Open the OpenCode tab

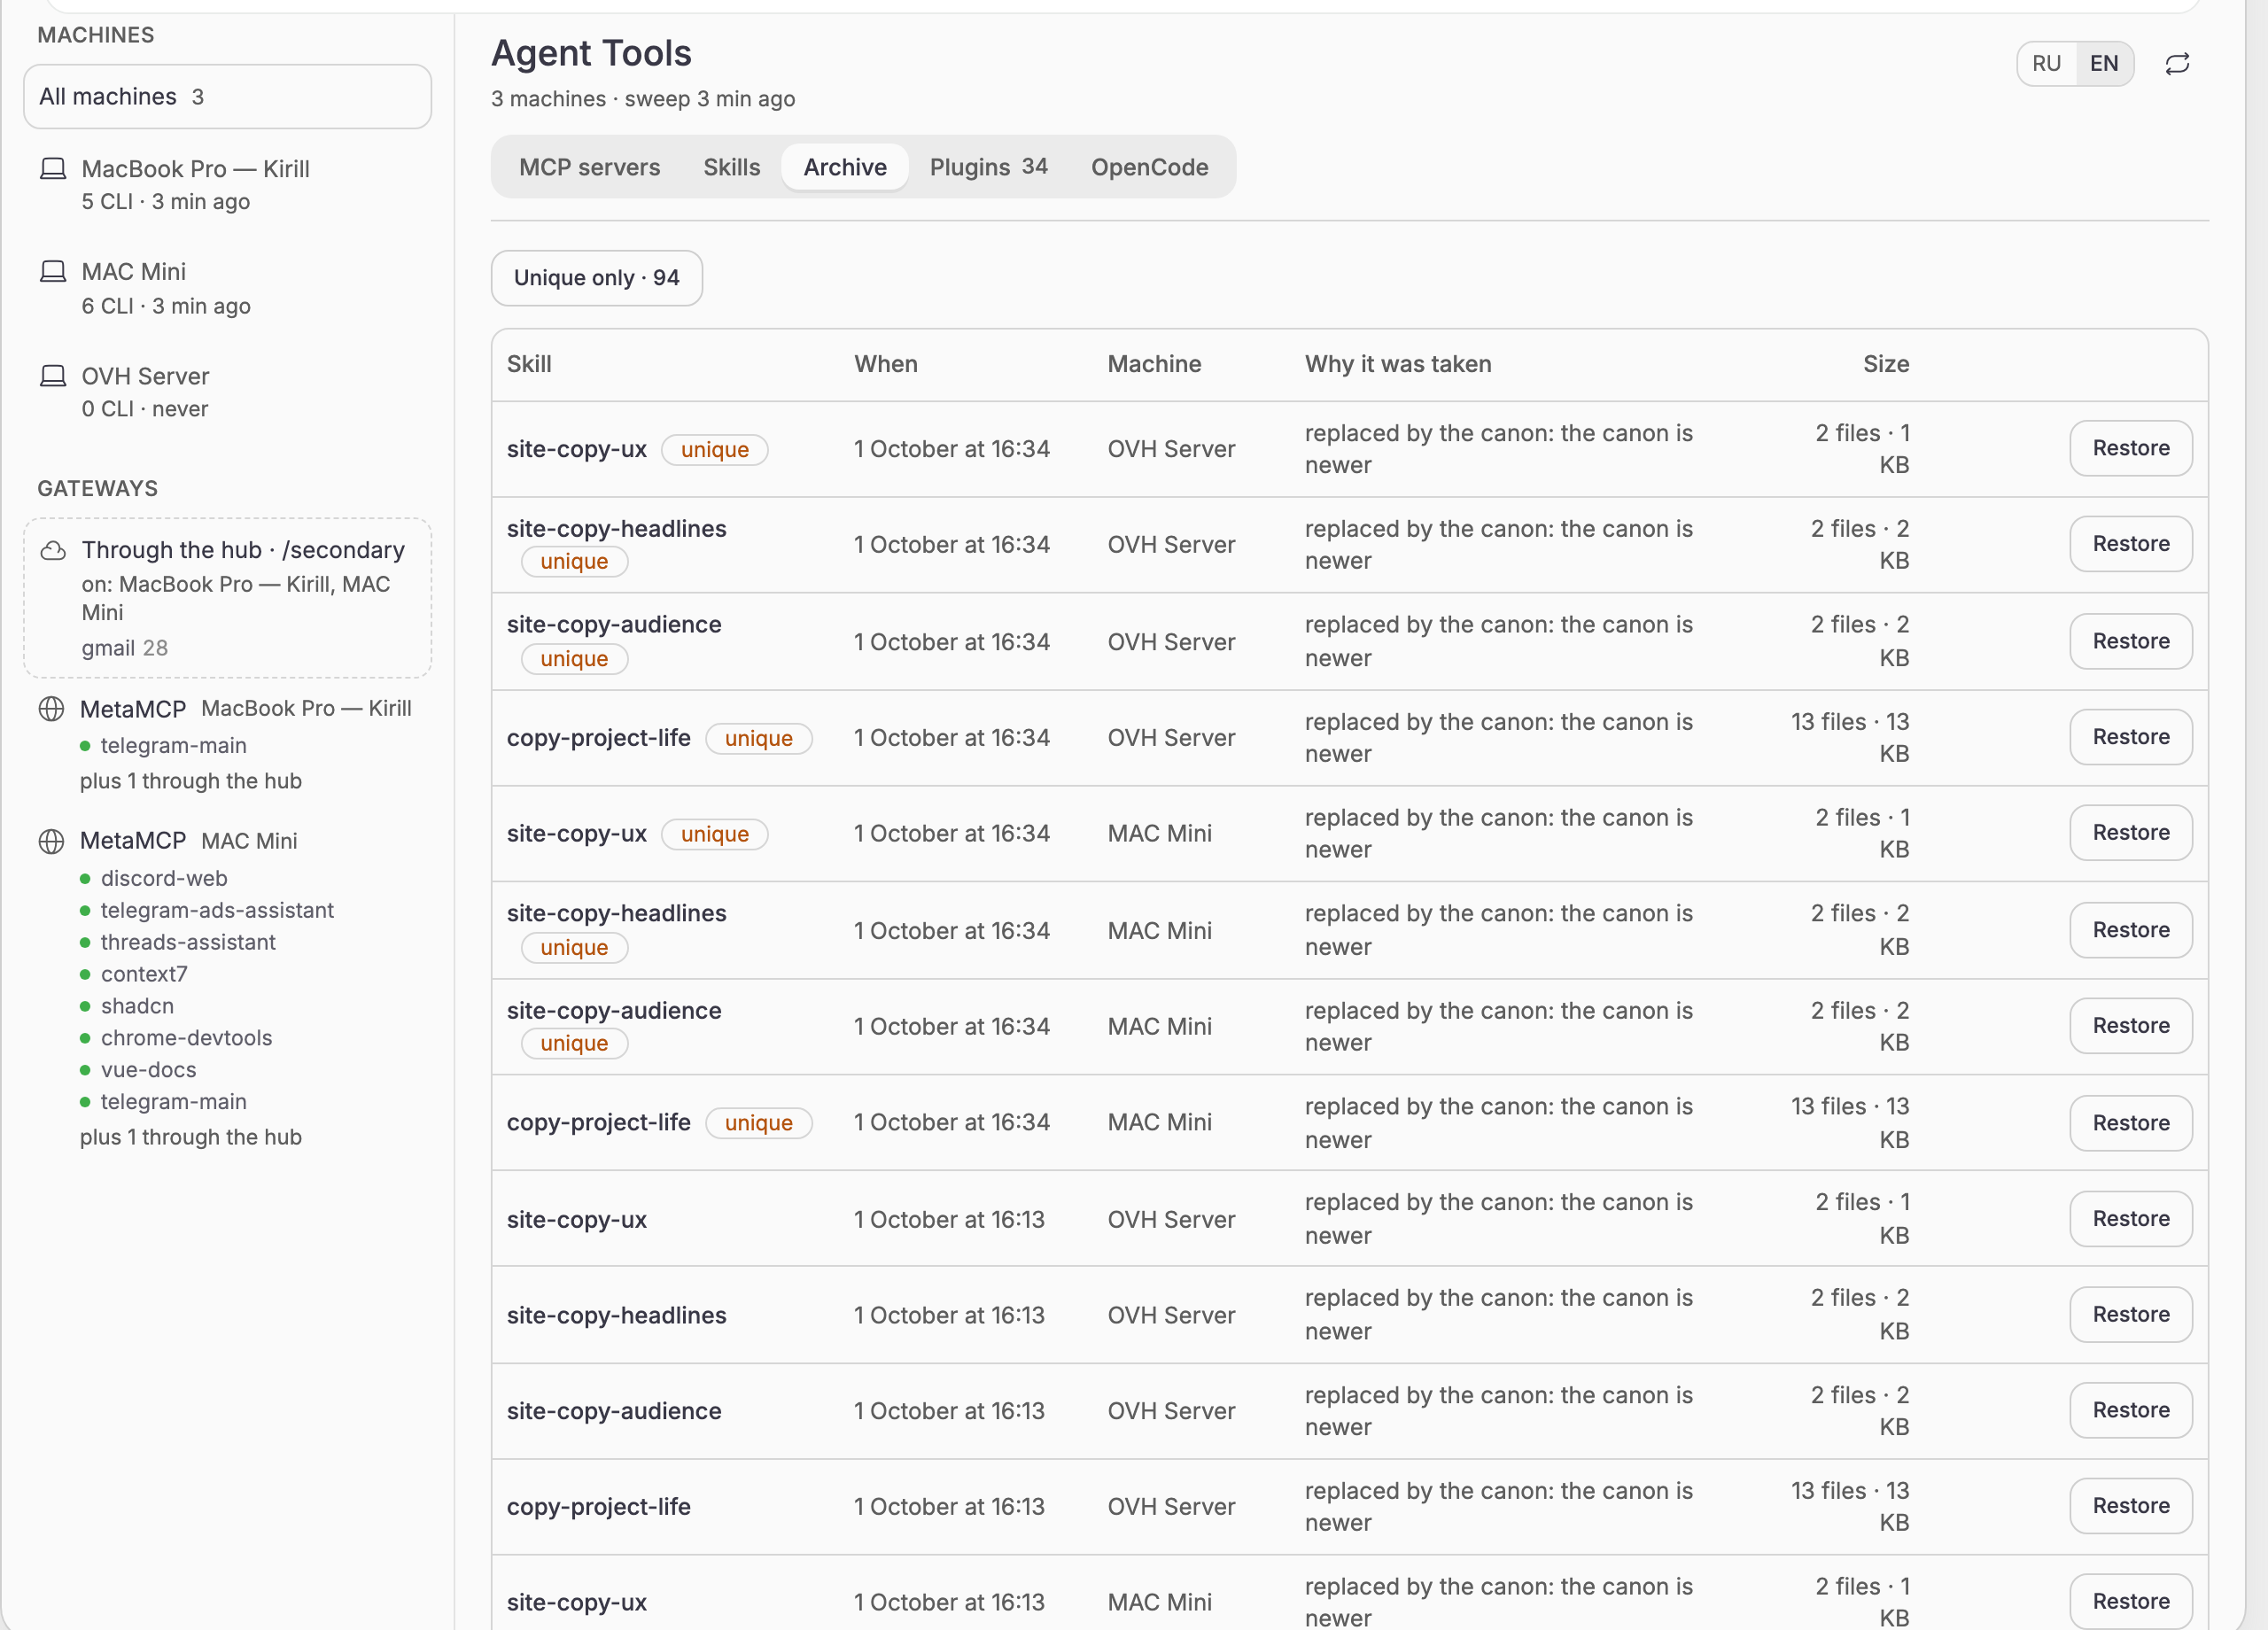click(1149, 167)
